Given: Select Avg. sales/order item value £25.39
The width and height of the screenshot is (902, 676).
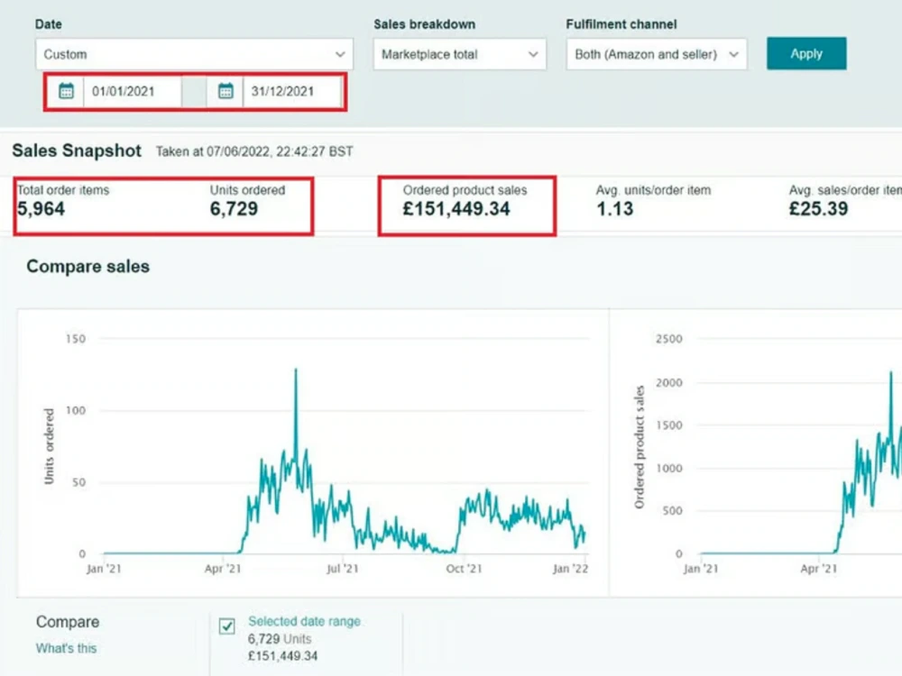Looking at the screenshot, I should point(818,209).
